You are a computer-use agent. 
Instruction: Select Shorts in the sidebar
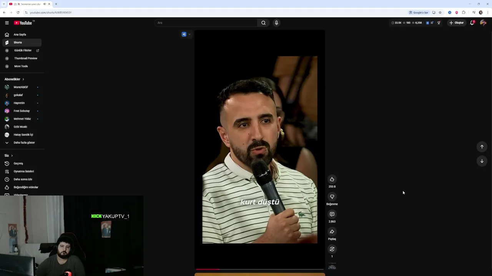point(22,43)
